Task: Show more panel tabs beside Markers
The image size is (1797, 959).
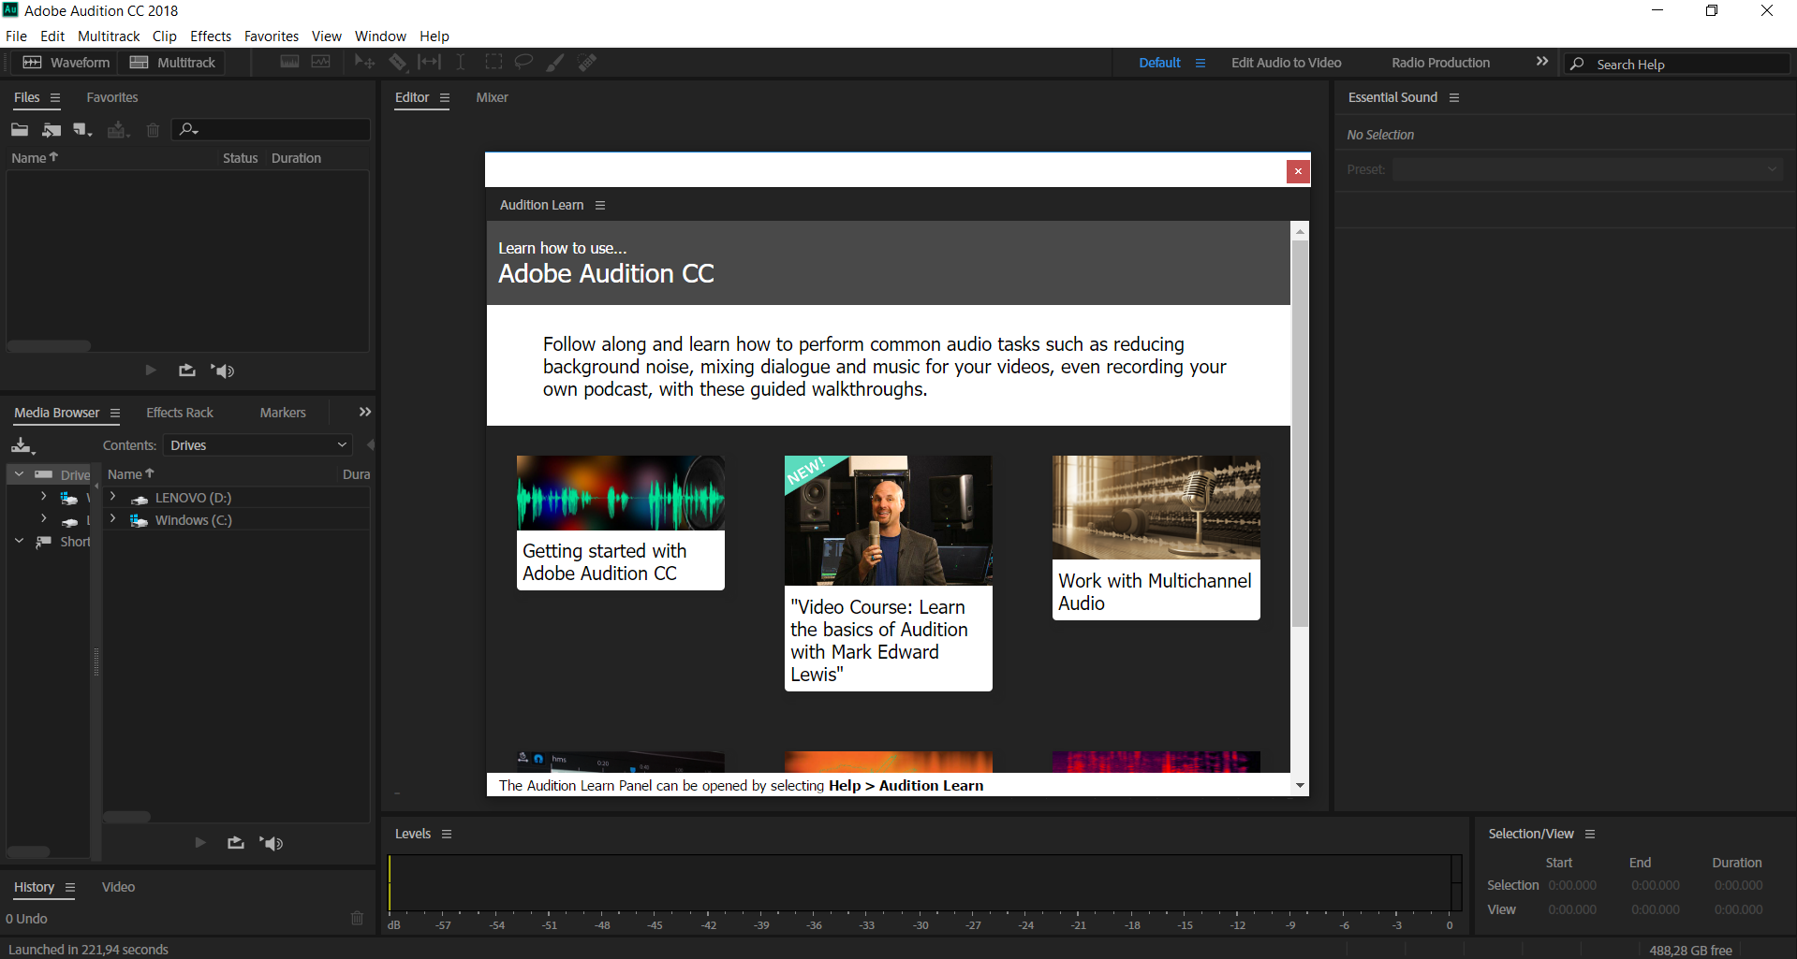Action: click(365, 412)
